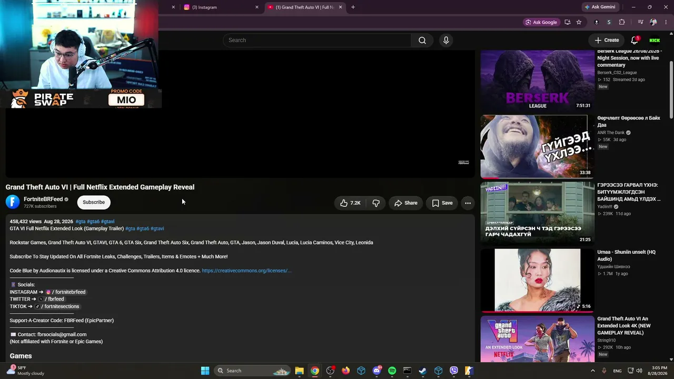Close the Grand Theft Auto VI tab
Image resolution: width=674 pixels, height=379 pixels.
pyautogui.click(x=340, y=7)
